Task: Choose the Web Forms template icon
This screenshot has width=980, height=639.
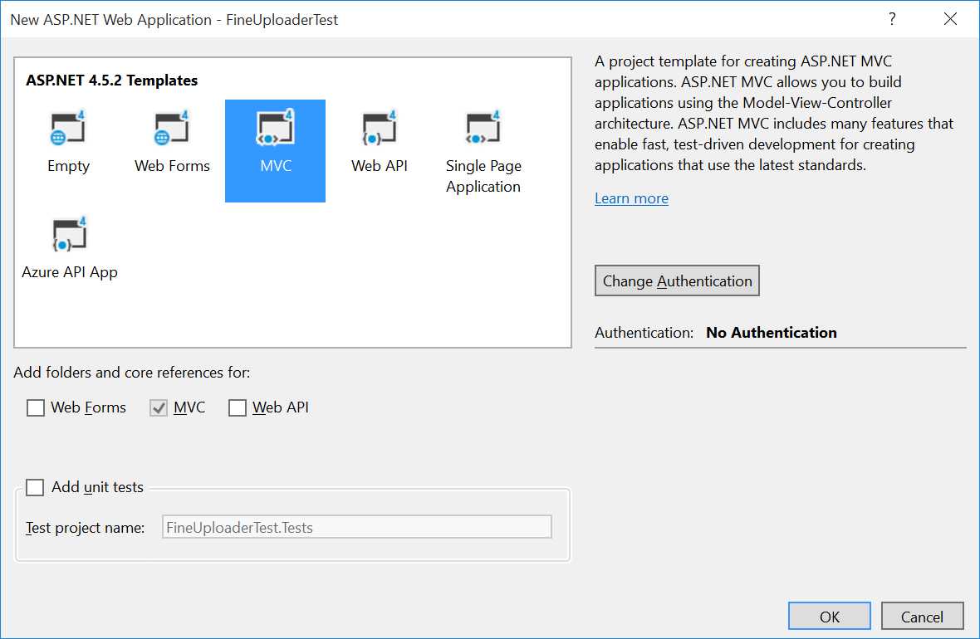Action: pyautogui.click(x=172, y=128)
